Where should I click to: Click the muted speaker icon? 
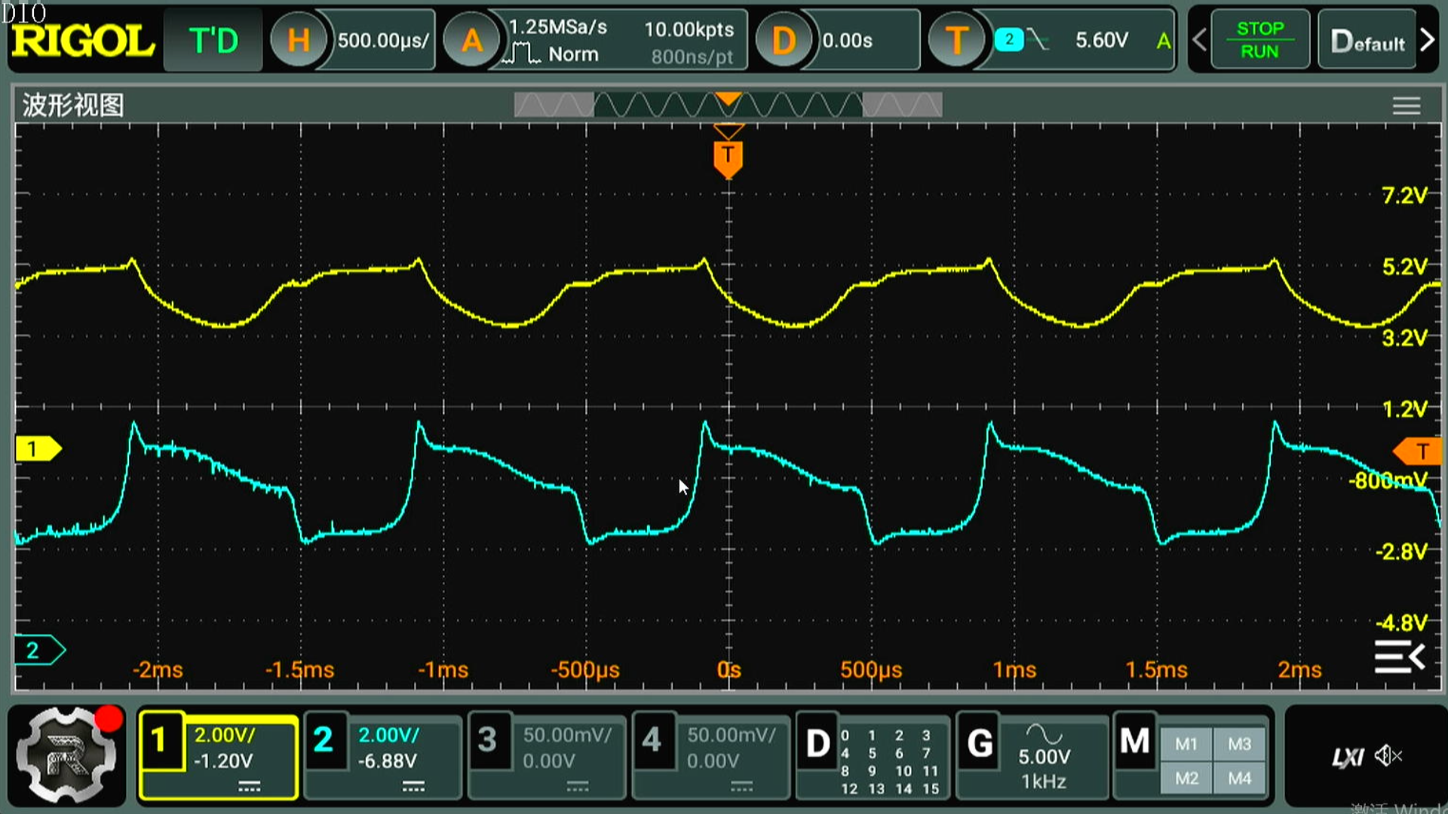1387,756
